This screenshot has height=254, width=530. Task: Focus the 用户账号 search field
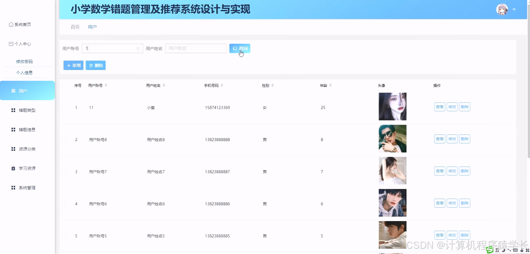point(112,48)
